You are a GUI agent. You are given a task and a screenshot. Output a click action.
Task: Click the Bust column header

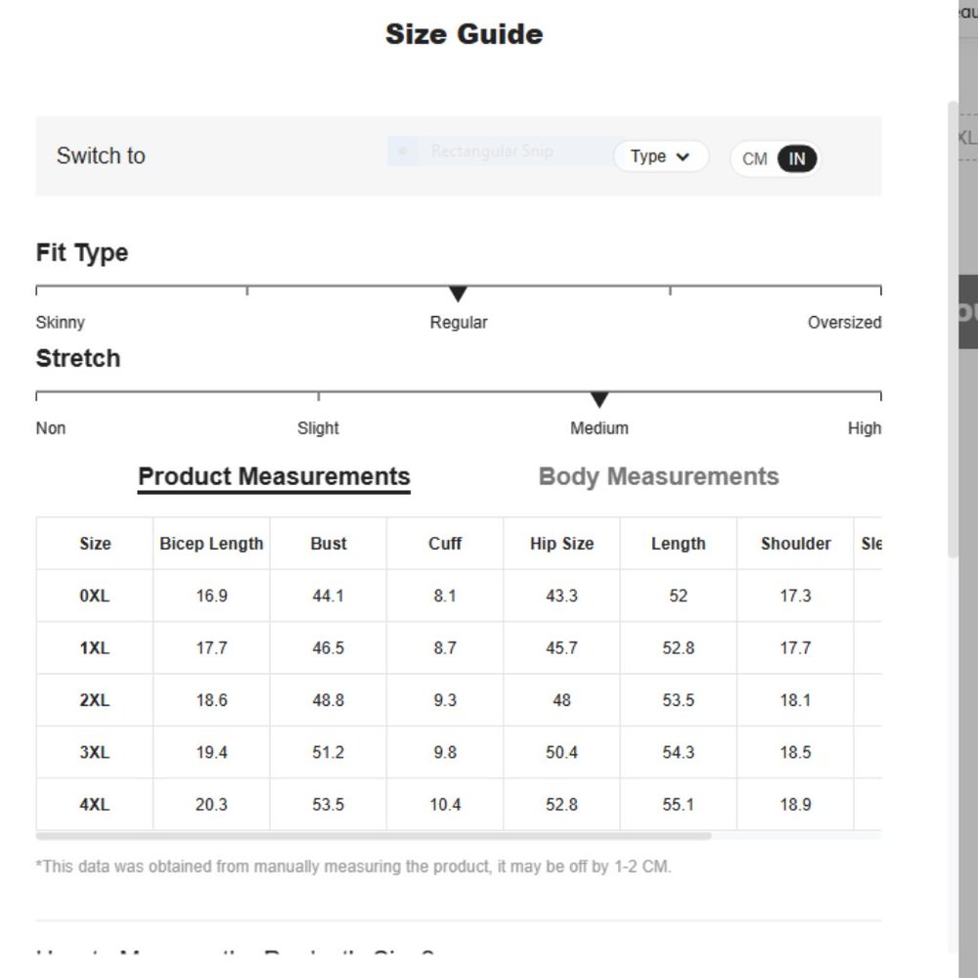(328, 543)
